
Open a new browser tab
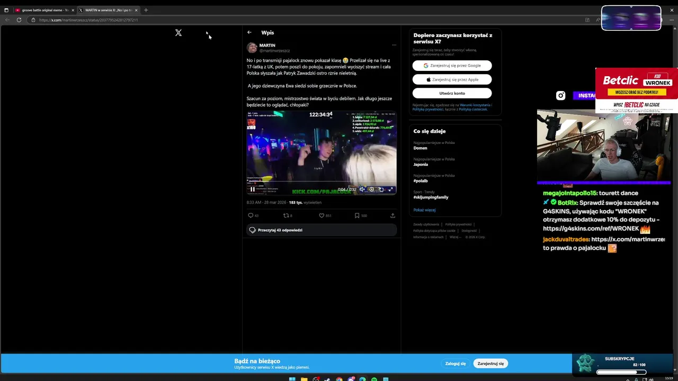146,10
